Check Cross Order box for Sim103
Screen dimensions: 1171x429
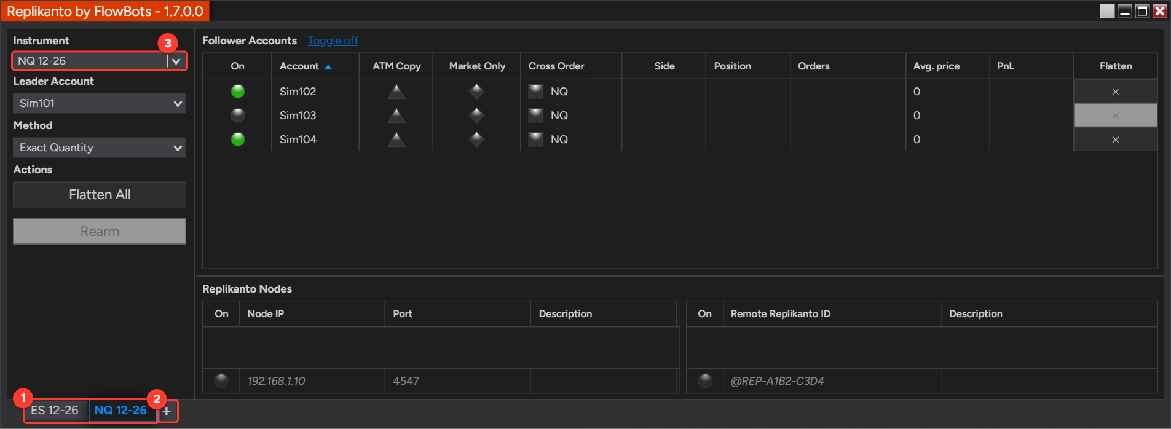(536, 116)
